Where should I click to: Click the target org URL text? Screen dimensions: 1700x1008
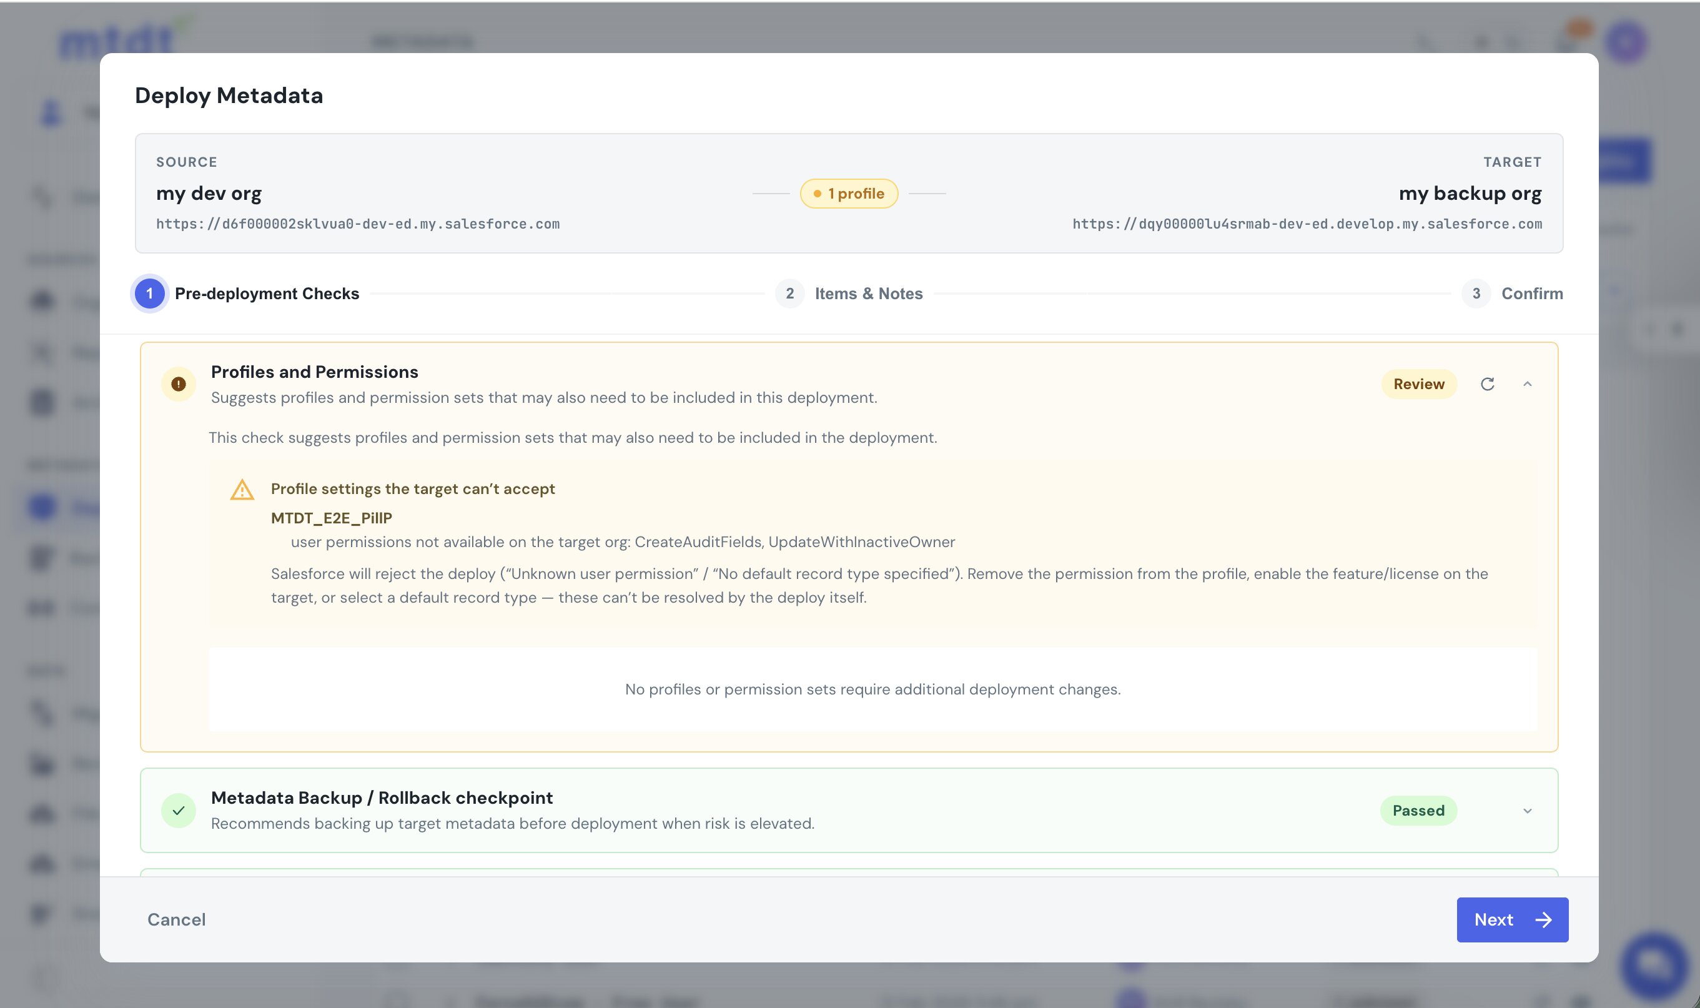1307,224
